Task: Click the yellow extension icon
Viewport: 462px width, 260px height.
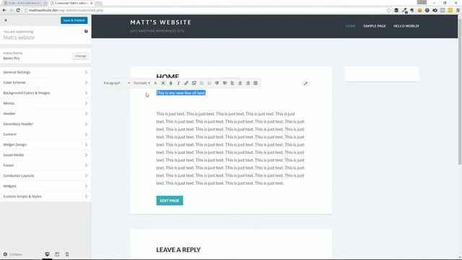Action: point(450,10)
